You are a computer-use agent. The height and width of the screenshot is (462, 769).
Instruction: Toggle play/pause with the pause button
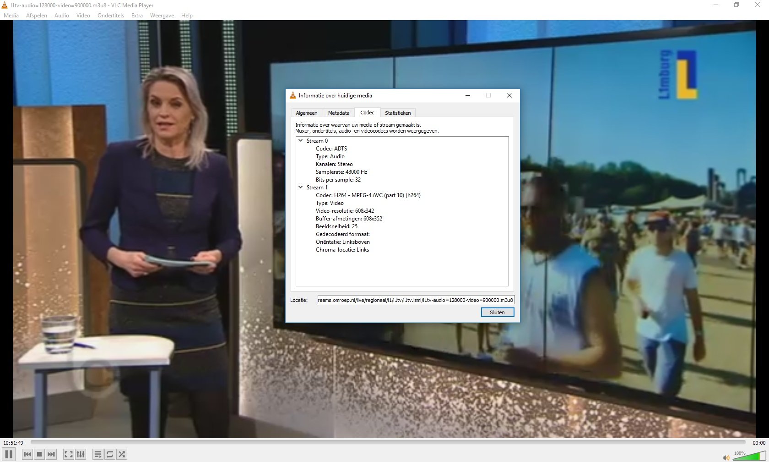tap(8, 454)
